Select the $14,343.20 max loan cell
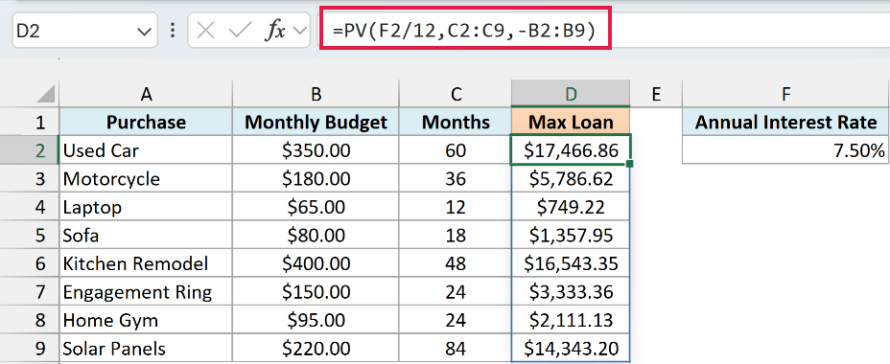This screenshot has height=364, width=890. pos(571,348)
